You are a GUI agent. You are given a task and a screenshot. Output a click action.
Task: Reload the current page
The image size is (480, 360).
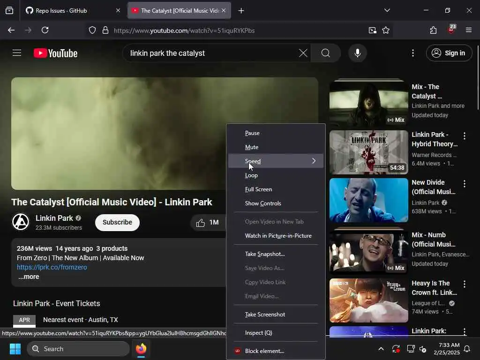point(45,30)
